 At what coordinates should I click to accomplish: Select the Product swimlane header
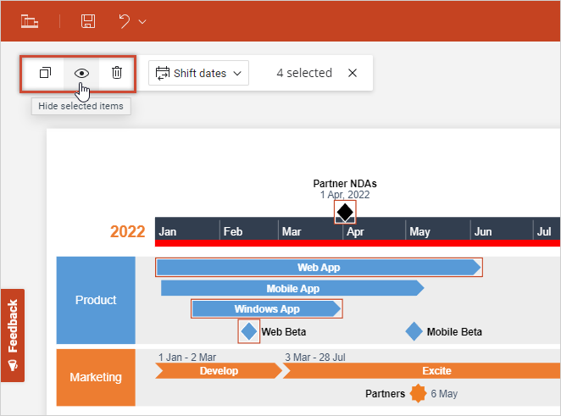96,300
